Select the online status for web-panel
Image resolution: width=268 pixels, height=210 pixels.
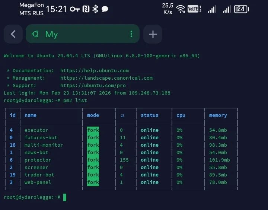pyautogui.click(x=150, y=182)
